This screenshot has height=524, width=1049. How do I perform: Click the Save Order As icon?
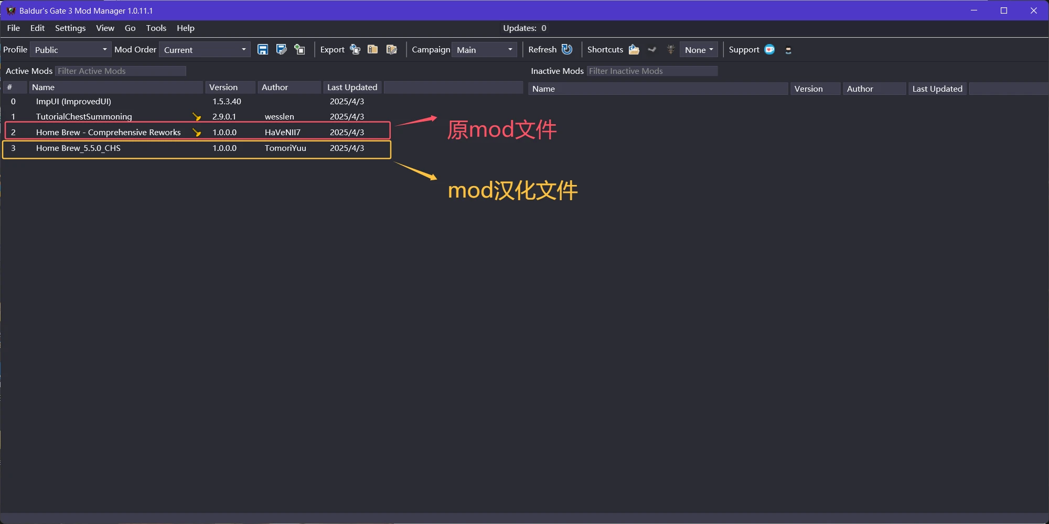[x=282, y=50]
